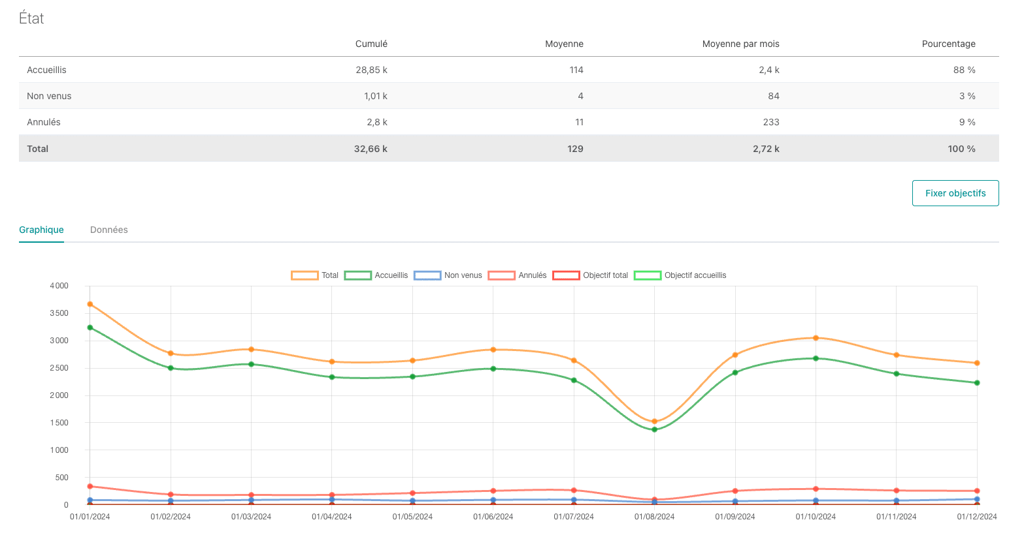The width and height of the screenshot is (1024, 537).
Task: Select the Graphique tab
Action: (41, 230)
